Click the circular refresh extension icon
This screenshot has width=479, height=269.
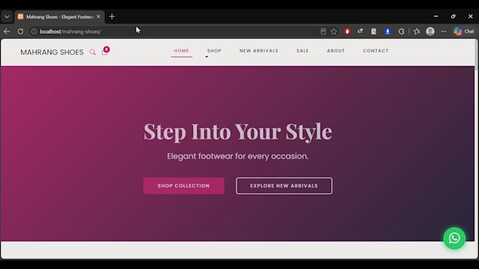[401, 32]
